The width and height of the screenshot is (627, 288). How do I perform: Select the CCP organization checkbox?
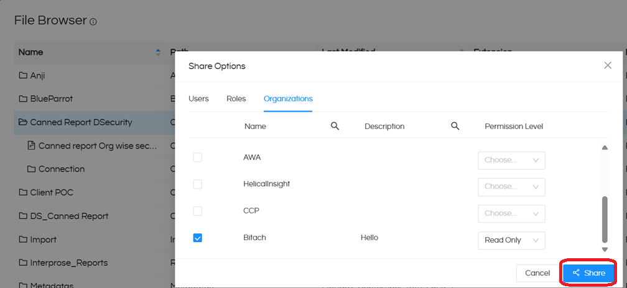click(198, 211)
